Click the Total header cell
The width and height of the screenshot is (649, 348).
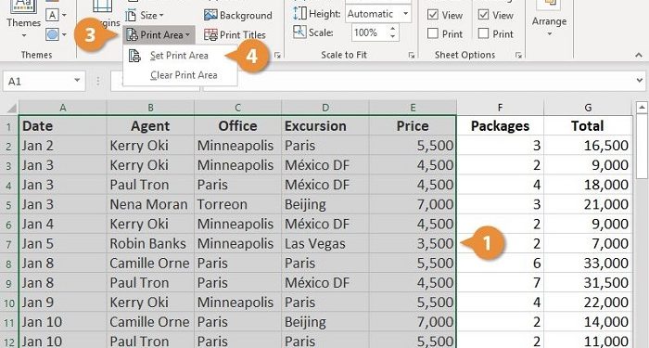click(x=588, y=126)
